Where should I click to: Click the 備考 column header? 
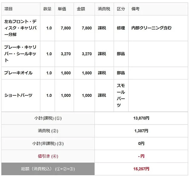click(x=135, y=9)
